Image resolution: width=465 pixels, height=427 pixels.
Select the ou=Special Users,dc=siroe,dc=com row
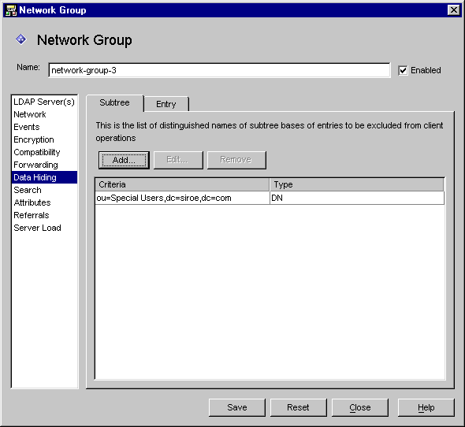click(x=270, y=198)
